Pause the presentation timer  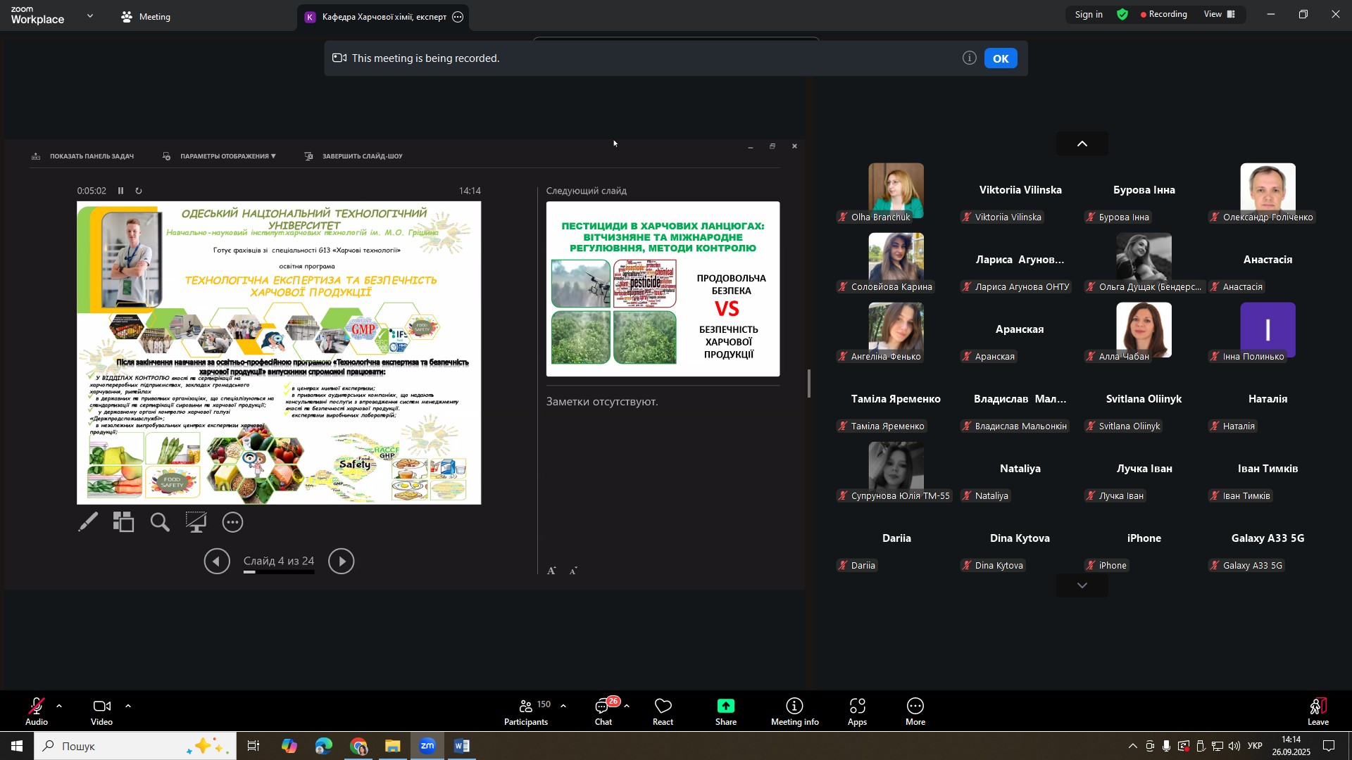[121, 191]
